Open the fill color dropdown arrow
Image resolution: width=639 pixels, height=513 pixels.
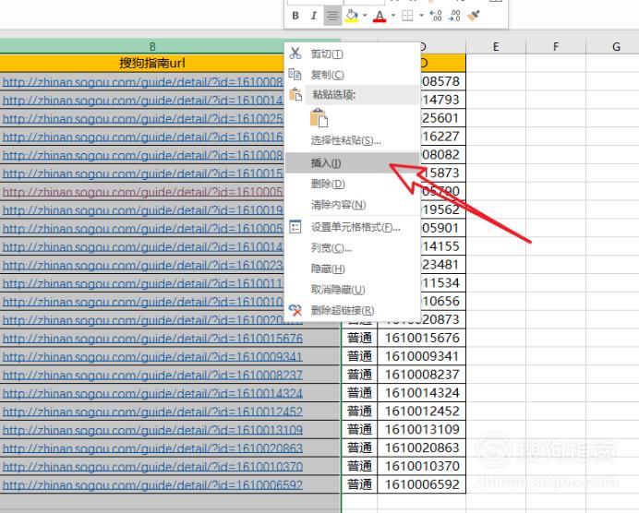[365, 16]
